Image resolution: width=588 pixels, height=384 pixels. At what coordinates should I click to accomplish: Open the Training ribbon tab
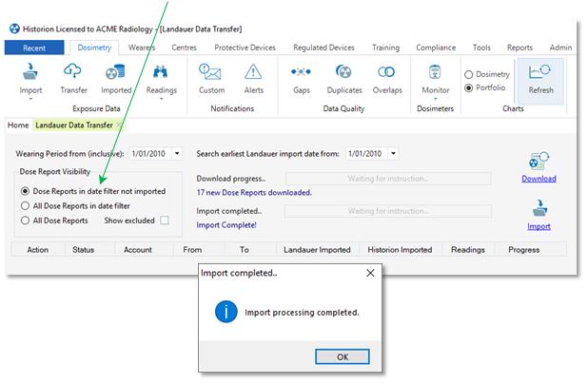coord(385,48)
